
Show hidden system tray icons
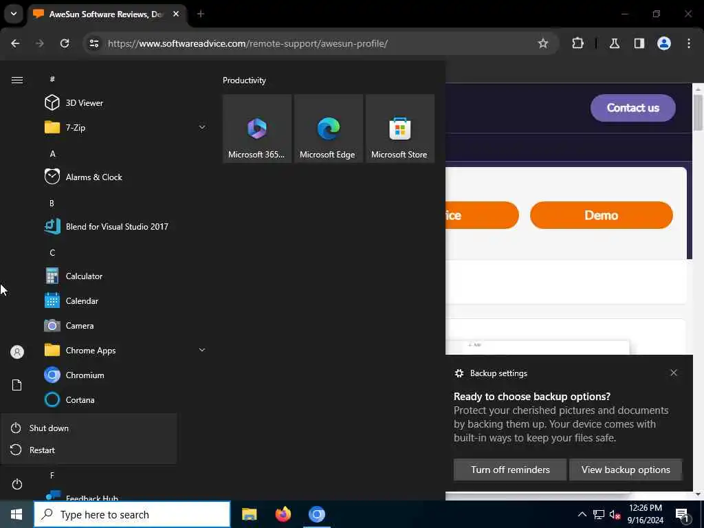point(582,514)
